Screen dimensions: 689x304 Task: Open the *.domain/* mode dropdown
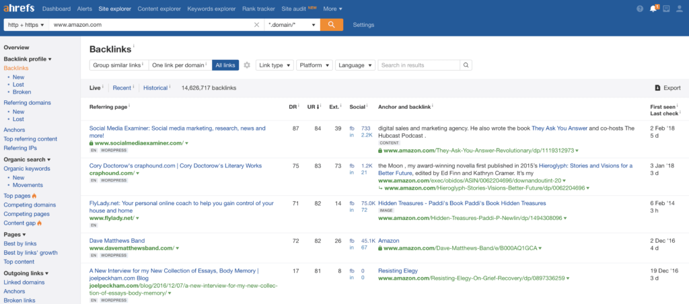[292, 25]
